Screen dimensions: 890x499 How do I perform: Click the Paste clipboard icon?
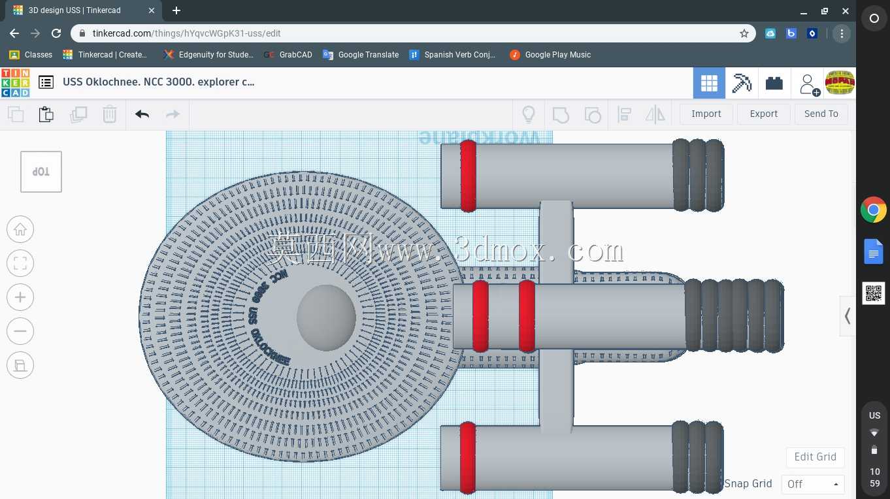tap(46, 114)
